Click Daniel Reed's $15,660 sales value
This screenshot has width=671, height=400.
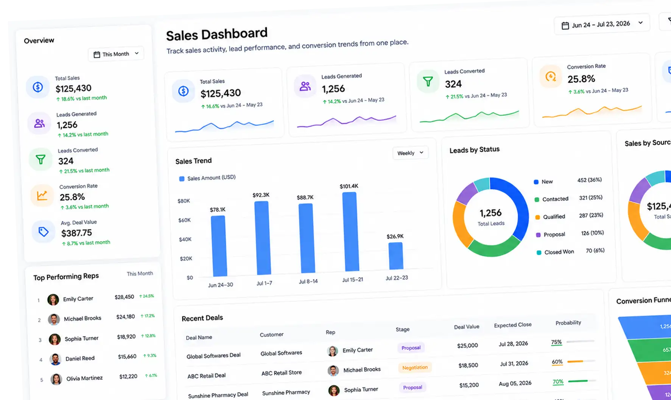[127, 356]
